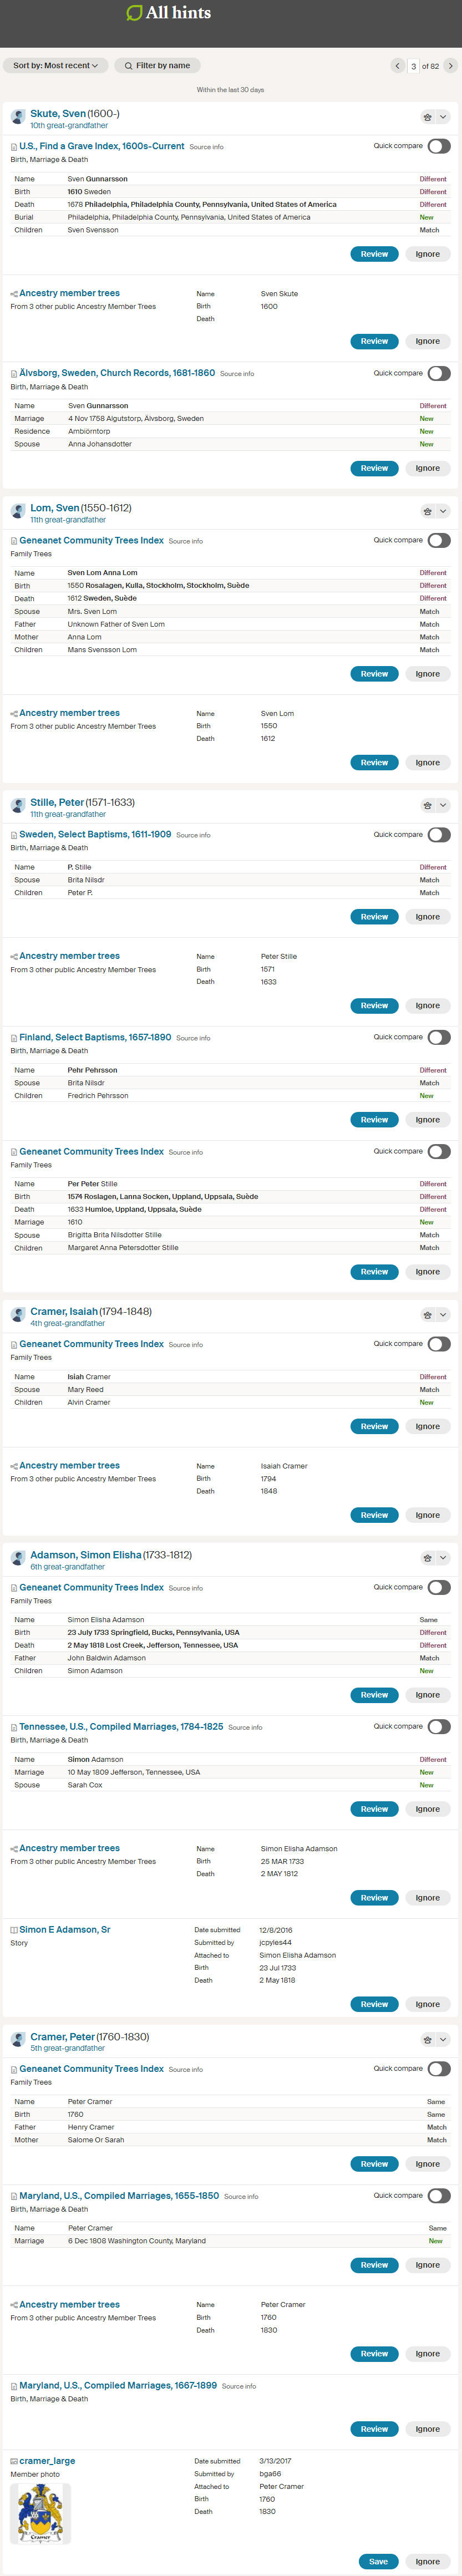
Task: Open the Ancestry leaf logo in header
Action: click(134, 13)
